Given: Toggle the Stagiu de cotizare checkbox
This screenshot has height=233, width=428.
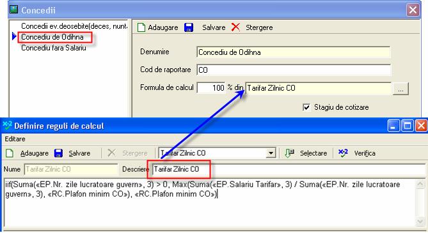Looking at the screenshot, I should pyautogui.click(x=306, y=107).
